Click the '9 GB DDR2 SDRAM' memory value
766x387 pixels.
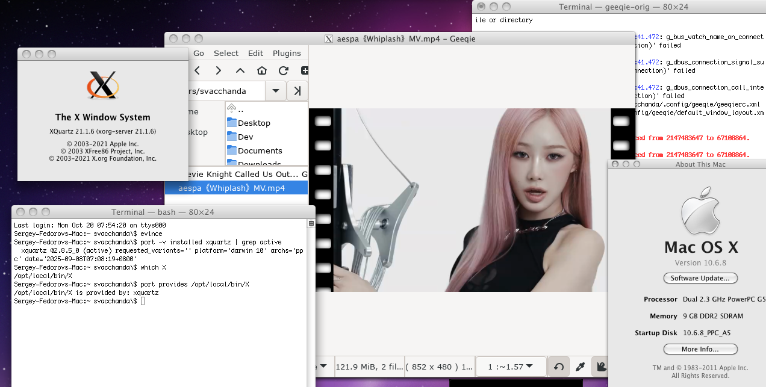(x=713, y=316)
